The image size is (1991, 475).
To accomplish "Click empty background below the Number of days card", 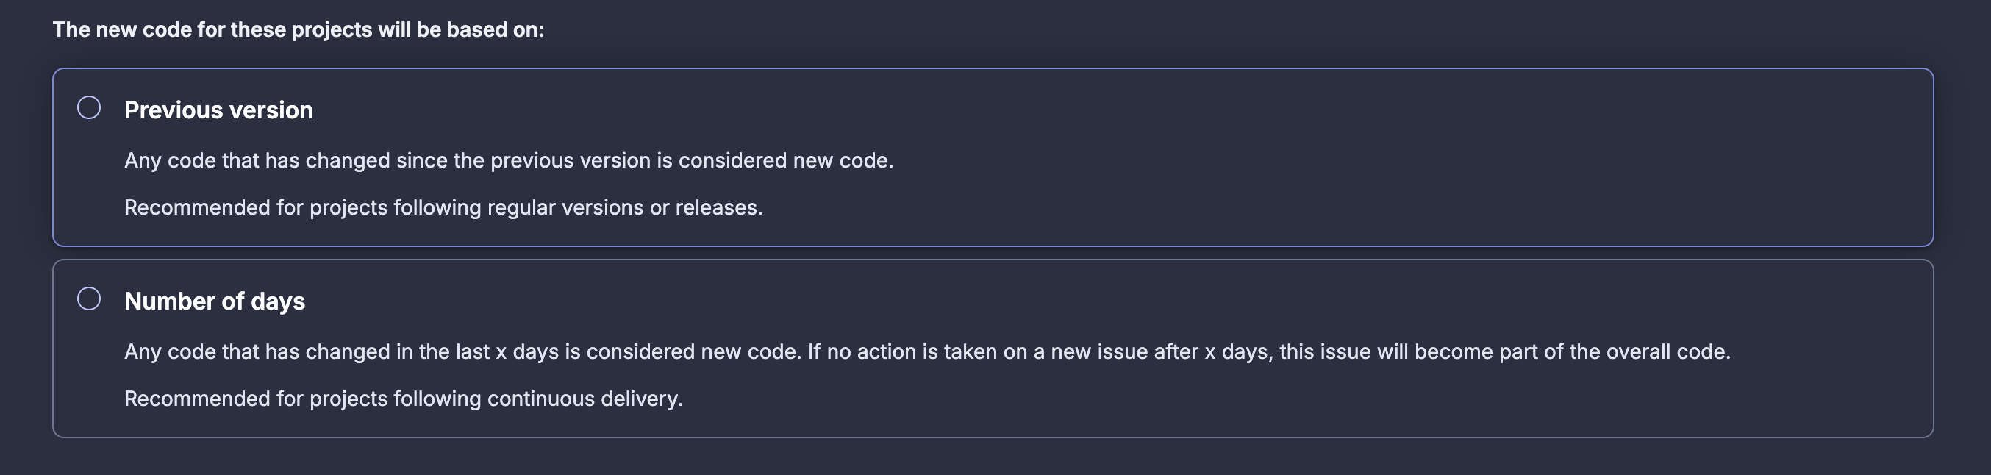I will tap(995, 457).
